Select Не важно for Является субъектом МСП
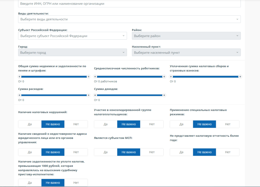Screen dimensions: 260x187 (129, 152)
